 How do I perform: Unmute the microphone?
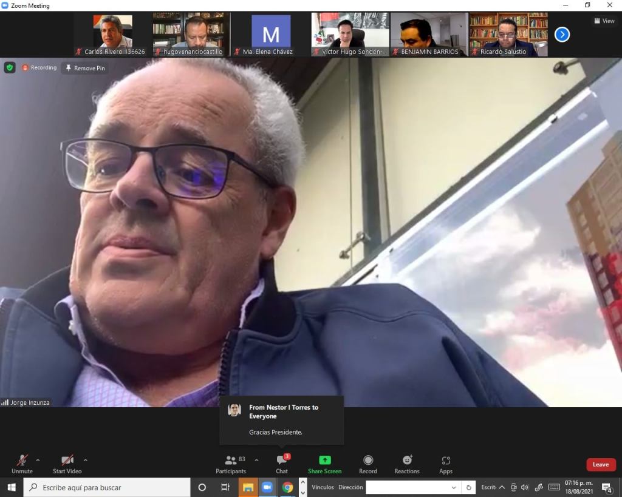coord(22,461)
